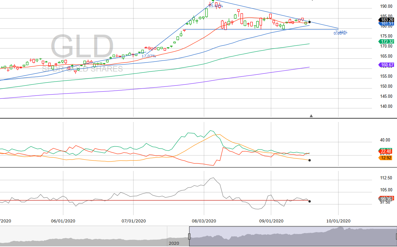Image resolution: width=397 pixels, height=247 pixels.
Task: Click the 150.00 price axis label
Action: [x=386, y=86]
